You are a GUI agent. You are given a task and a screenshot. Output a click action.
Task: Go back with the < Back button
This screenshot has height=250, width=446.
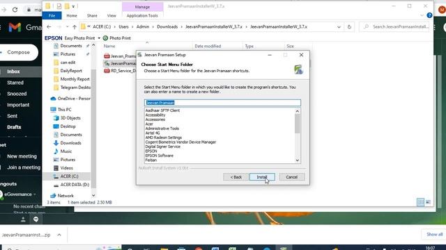click(x=236, y=177)
